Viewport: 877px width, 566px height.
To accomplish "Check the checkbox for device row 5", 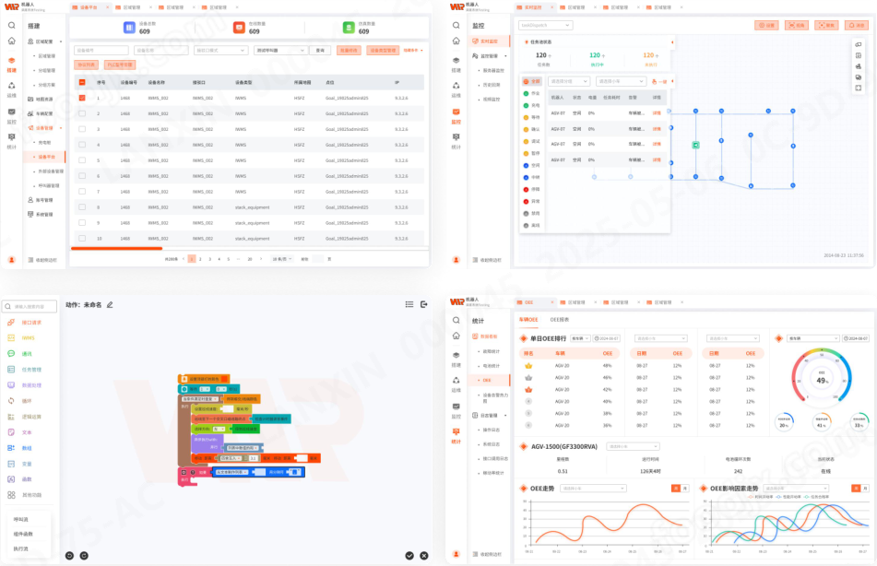I will (82, 160).
